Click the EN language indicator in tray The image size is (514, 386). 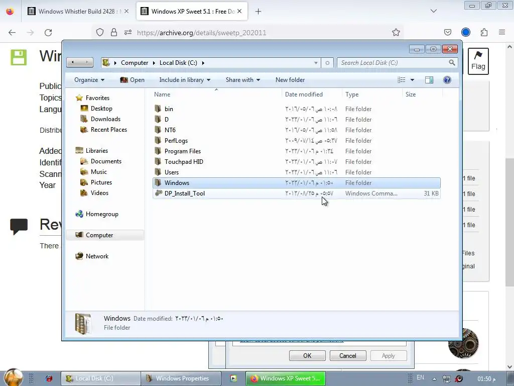(420, 378)
